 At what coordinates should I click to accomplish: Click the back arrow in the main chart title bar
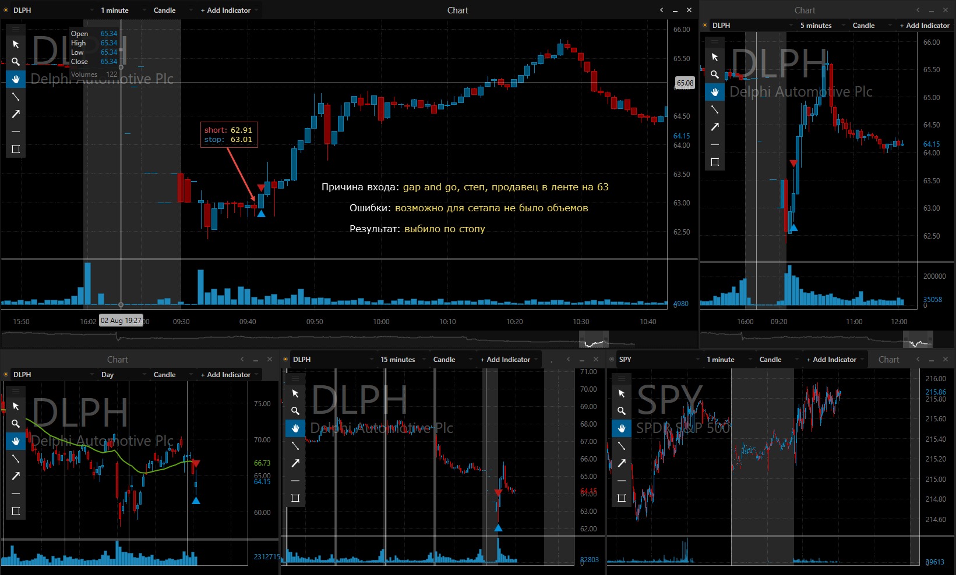point(661,10)
